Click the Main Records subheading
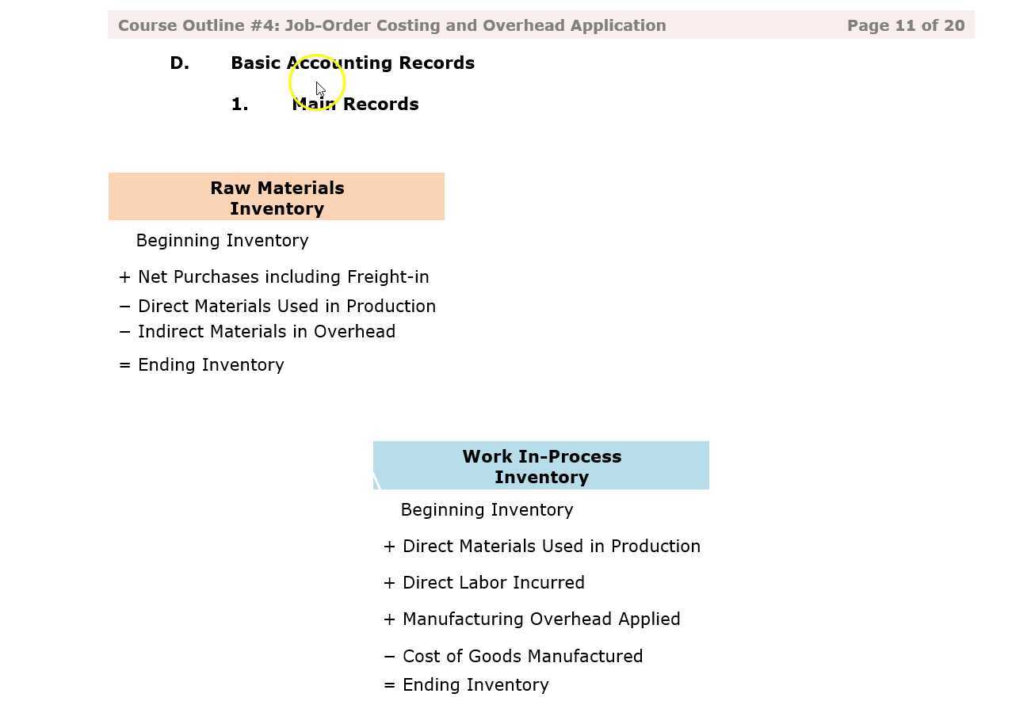This screenshot has width=1035, height=724. pos(355,104)
